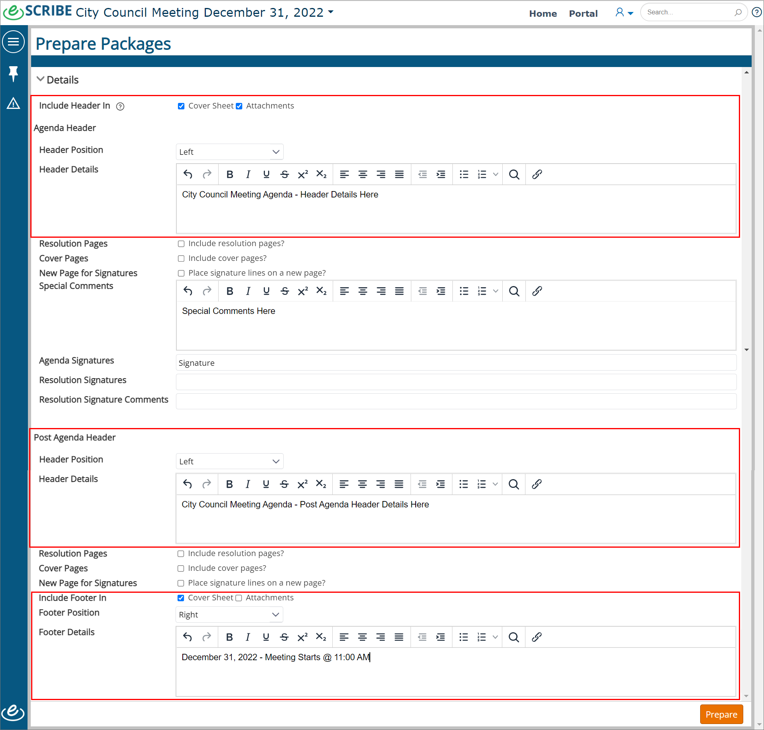Check Place signature lines under Agenda Header
Image resolution: width=764 pixels, height=730 pixels.
pos(181,273)
